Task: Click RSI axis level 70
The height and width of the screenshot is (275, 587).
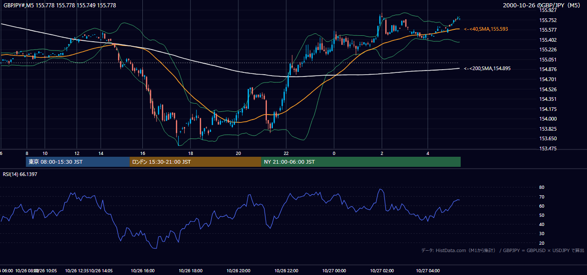Action: [542, 197]
